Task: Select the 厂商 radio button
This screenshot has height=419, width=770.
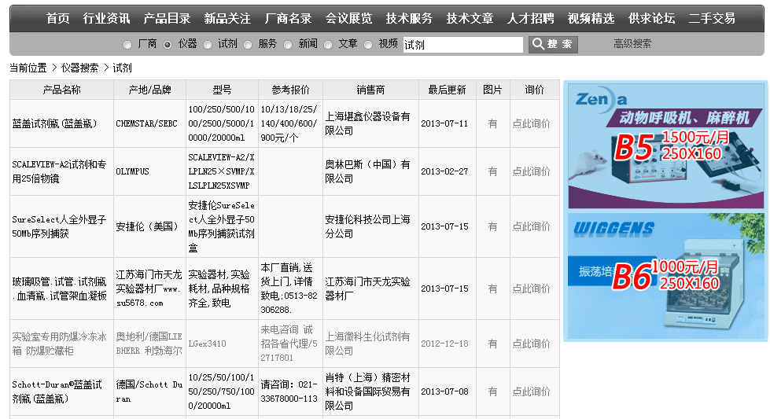Action: (127, 45)
